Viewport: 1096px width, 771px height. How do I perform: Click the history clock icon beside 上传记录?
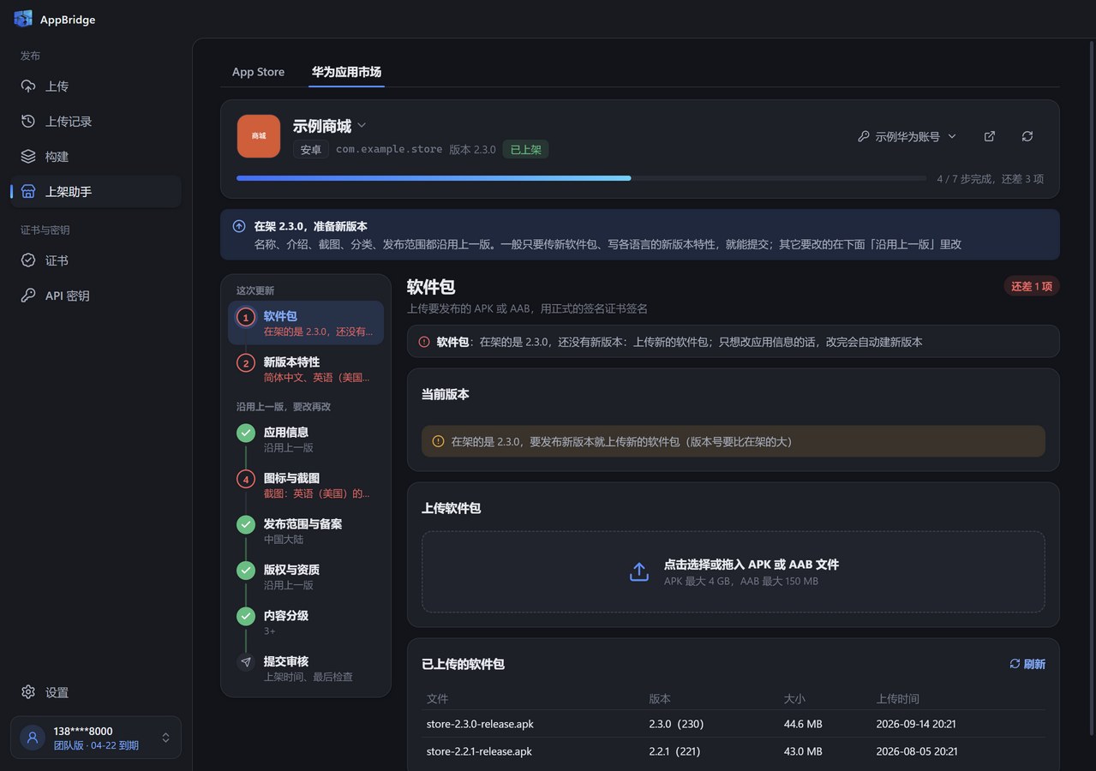click(x=28, y=122)
